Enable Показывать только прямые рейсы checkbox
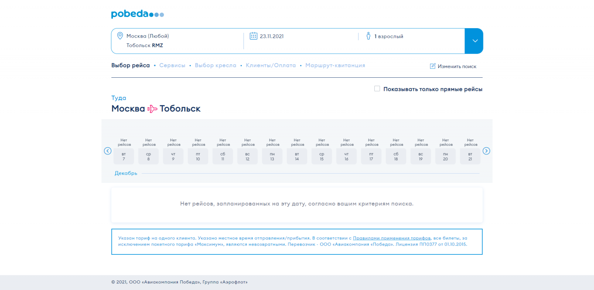 377,89
